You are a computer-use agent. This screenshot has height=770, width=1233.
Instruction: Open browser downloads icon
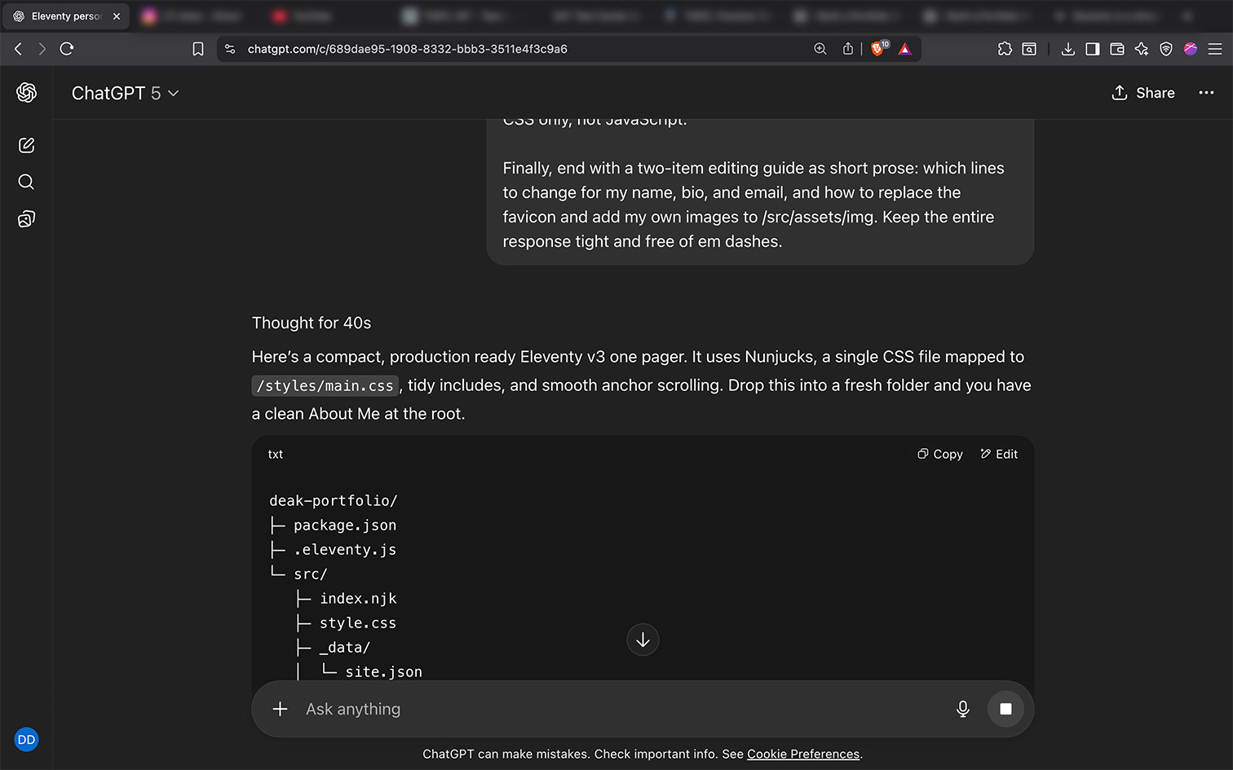point(1067,49)
